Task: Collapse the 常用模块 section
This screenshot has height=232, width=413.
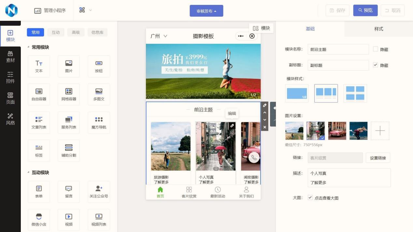Action: (x=28, y=47)
